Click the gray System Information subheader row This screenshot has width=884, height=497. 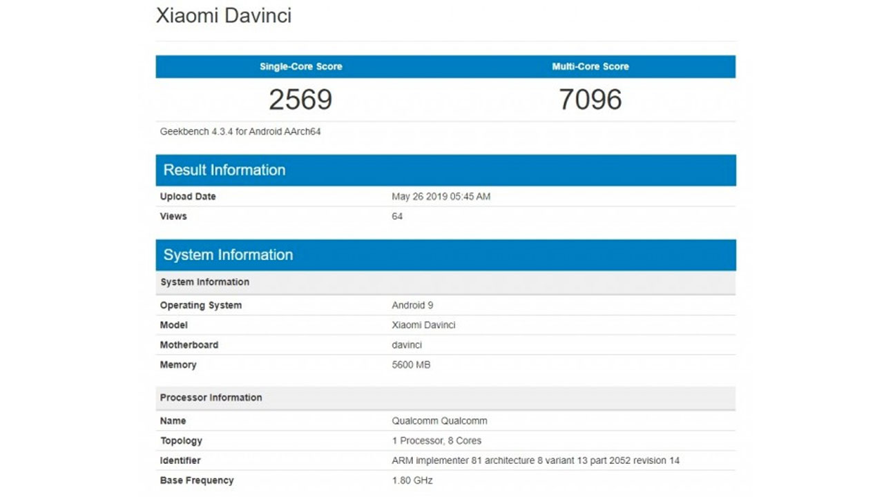pyautogui.click(x=445, y=282)
